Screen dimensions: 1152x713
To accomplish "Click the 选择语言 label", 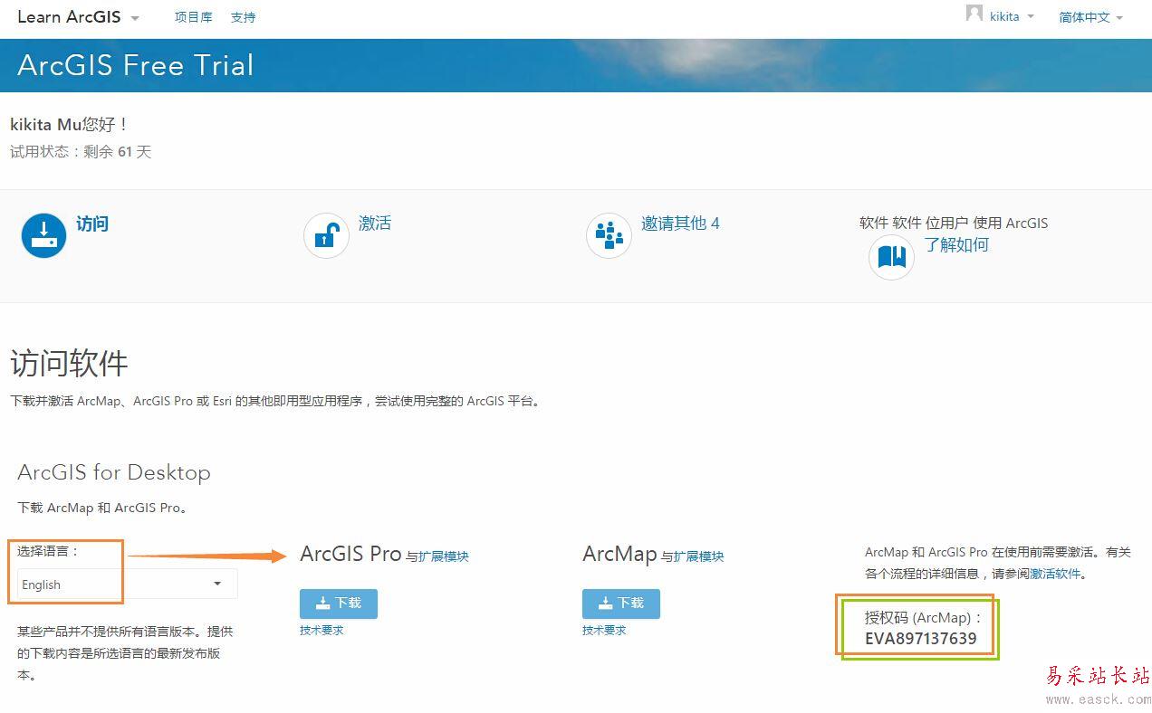I will coord(48,550).
